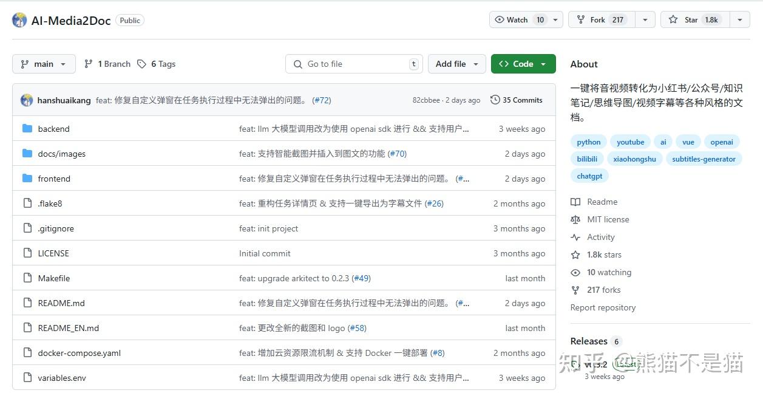Click the Readme book icon in About
This screenshot has width=763, height=393.
(575, 202)
